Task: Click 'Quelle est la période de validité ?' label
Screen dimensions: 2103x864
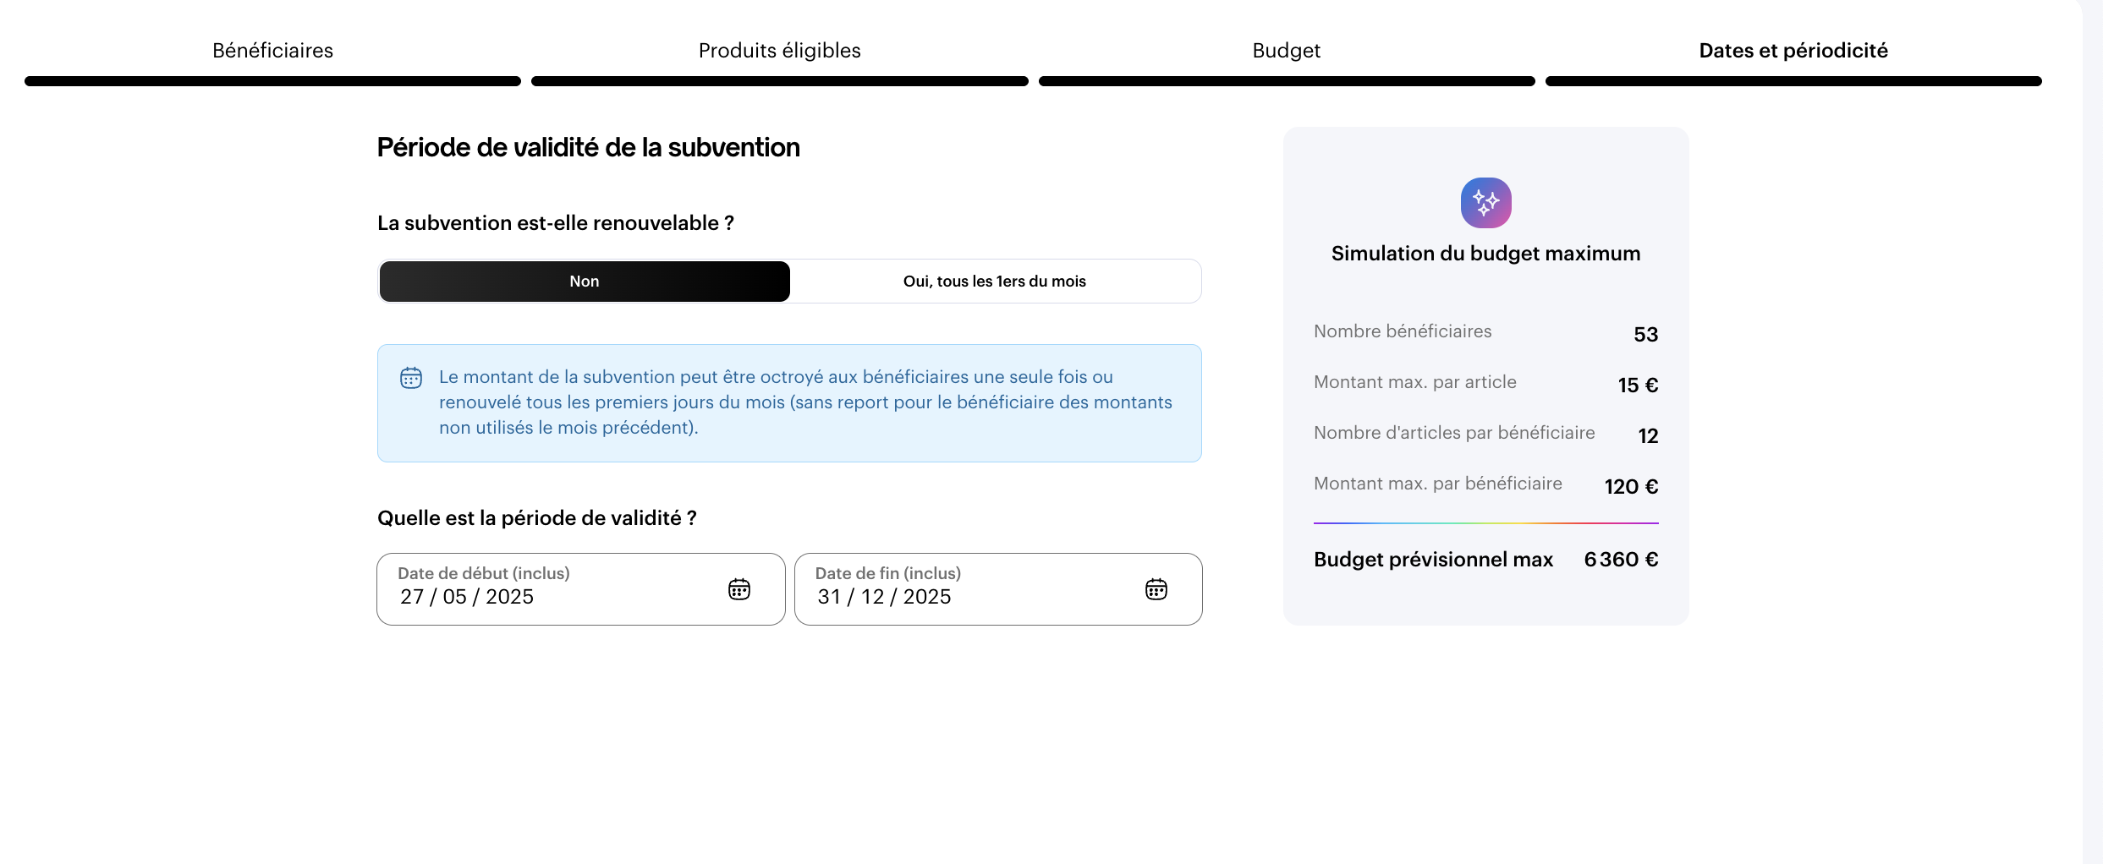Action: (x=537, y=518)
